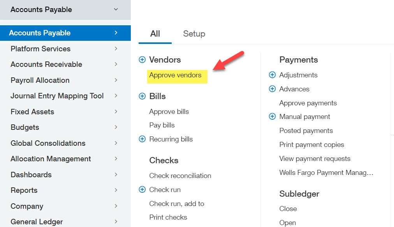Switch to the Setup tab
This screenshot has width=394, height=227.
click(194, 34)
